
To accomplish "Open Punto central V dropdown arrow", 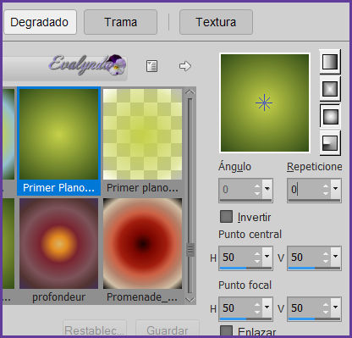I will coord(336,257).
